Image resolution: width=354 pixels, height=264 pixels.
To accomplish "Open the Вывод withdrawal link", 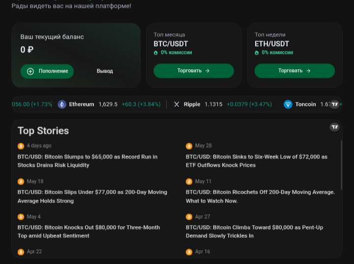I will point(105,71).
